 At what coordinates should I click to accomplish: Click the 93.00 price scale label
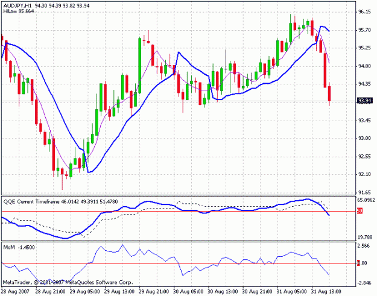(364, 139)
